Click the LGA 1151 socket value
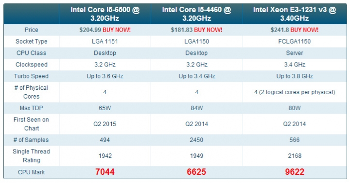 click(x=105, y=41)
